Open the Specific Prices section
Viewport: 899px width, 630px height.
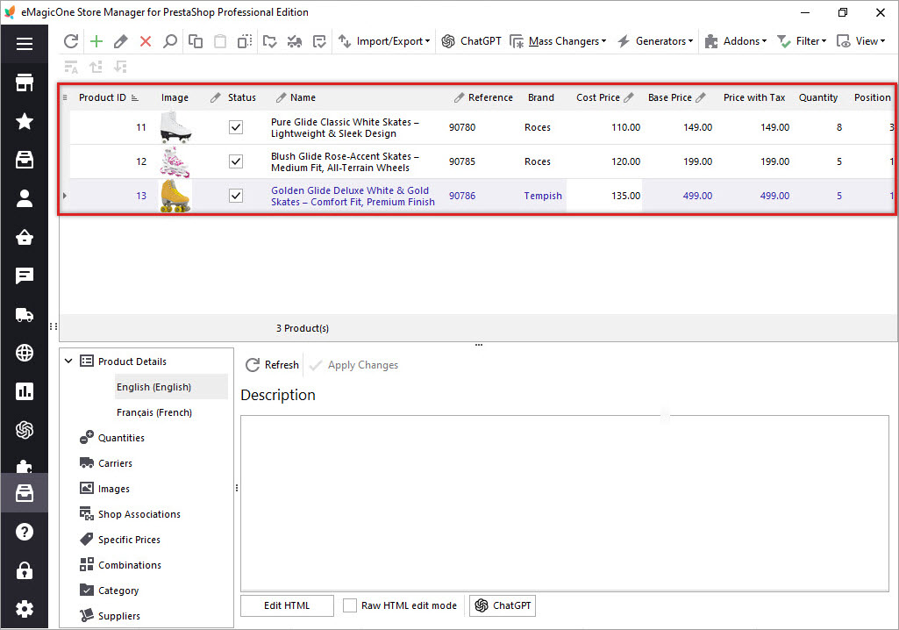click(x=129, y=540)
